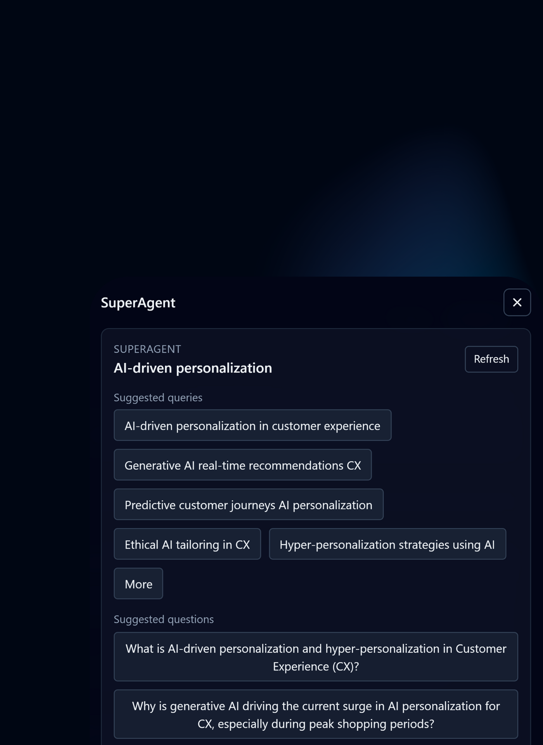Open the Customer Experience (CX) definition question

(316, 657)
